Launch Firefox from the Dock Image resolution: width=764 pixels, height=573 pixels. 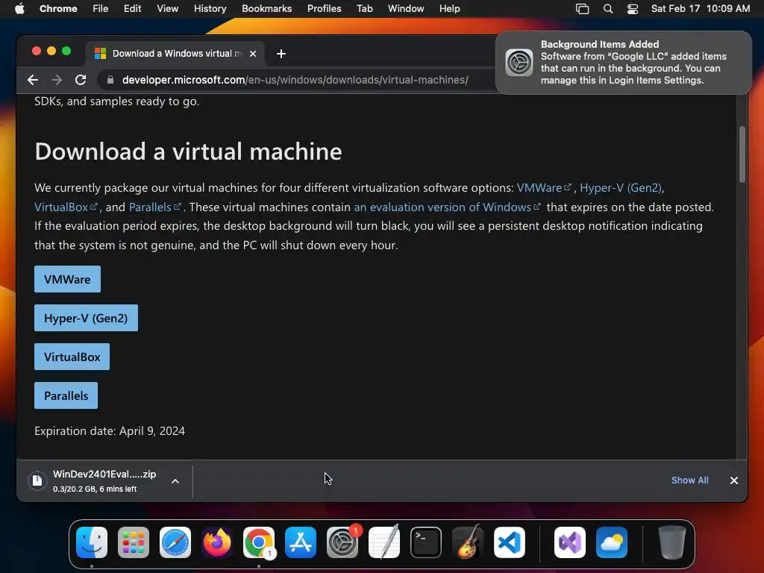(x=217, y=542)
